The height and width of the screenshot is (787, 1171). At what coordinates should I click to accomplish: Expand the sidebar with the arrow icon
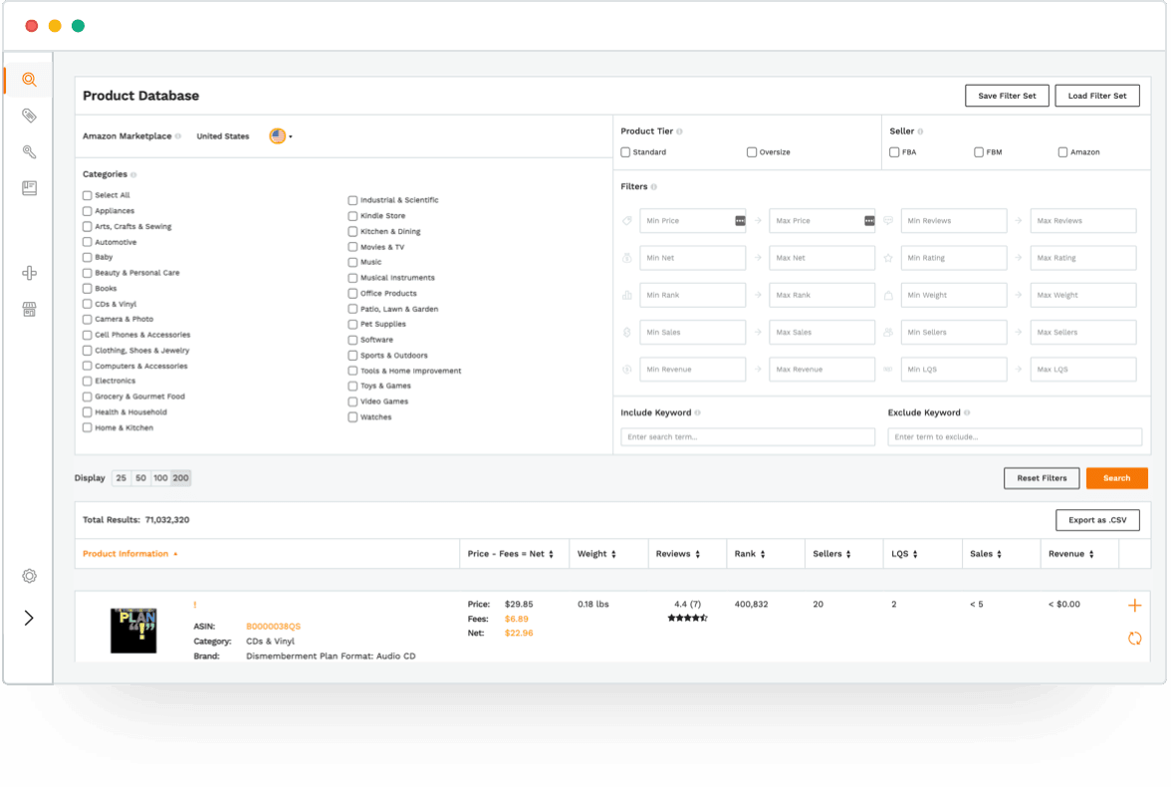pyautogui.click(x=29, y=618)
